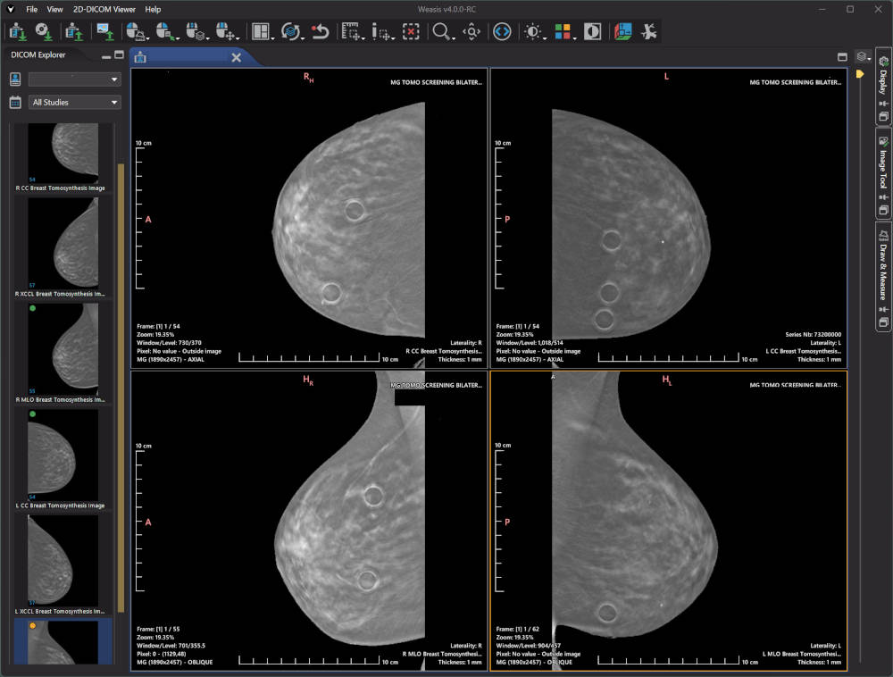
Task: Click the 'Series Nb: 73200000' overlay text
Action: (813, 335)
